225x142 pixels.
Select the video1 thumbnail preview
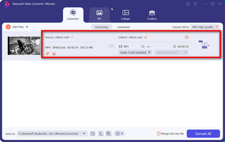(24, 46)
